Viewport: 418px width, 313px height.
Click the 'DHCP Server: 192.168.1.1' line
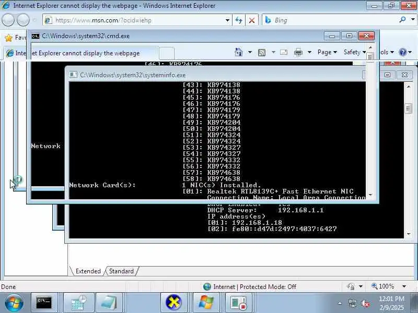click(x=265, y=210)
